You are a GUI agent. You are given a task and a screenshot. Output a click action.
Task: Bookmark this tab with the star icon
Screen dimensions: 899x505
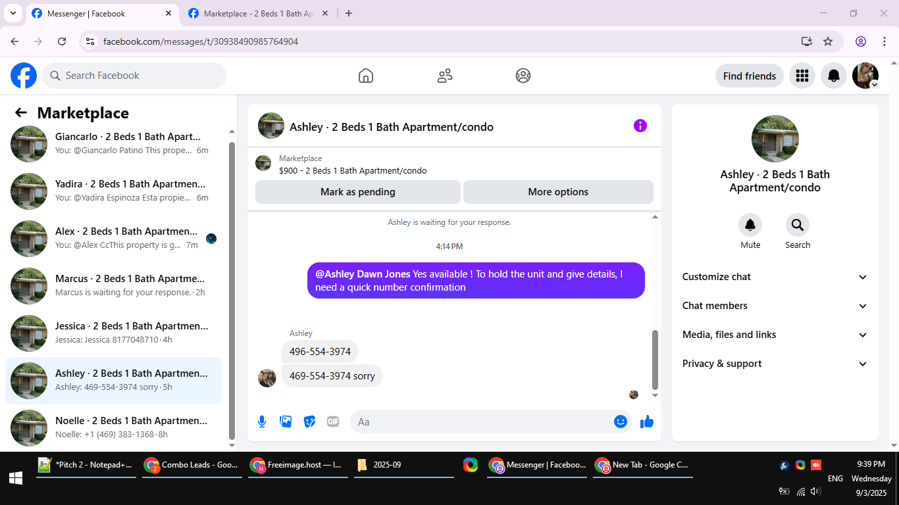click(828, 41)
